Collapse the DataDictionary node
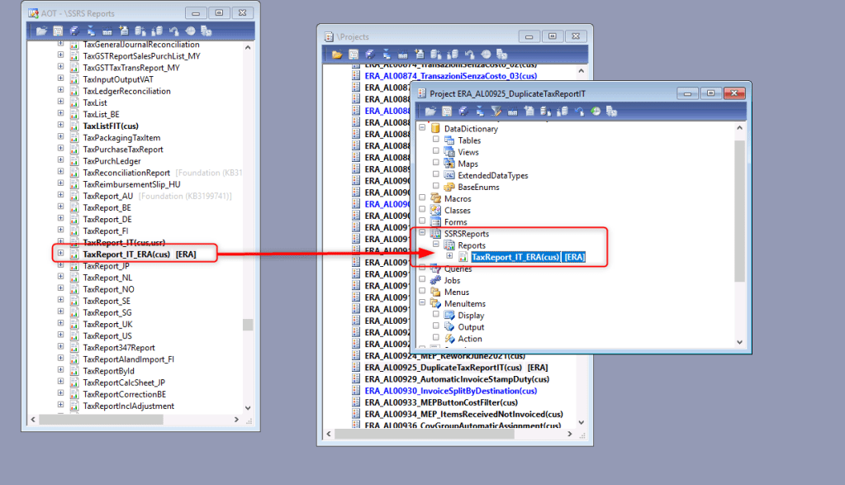This screenshot has width=845, height=485. pyautogui.click(x=423, y=129)
